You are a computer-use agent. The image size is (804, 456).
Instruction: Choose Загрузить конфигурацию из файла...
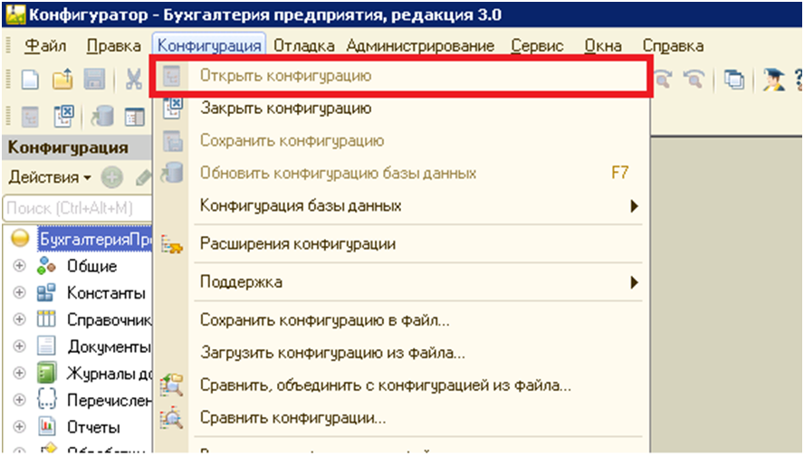point(401,353)
